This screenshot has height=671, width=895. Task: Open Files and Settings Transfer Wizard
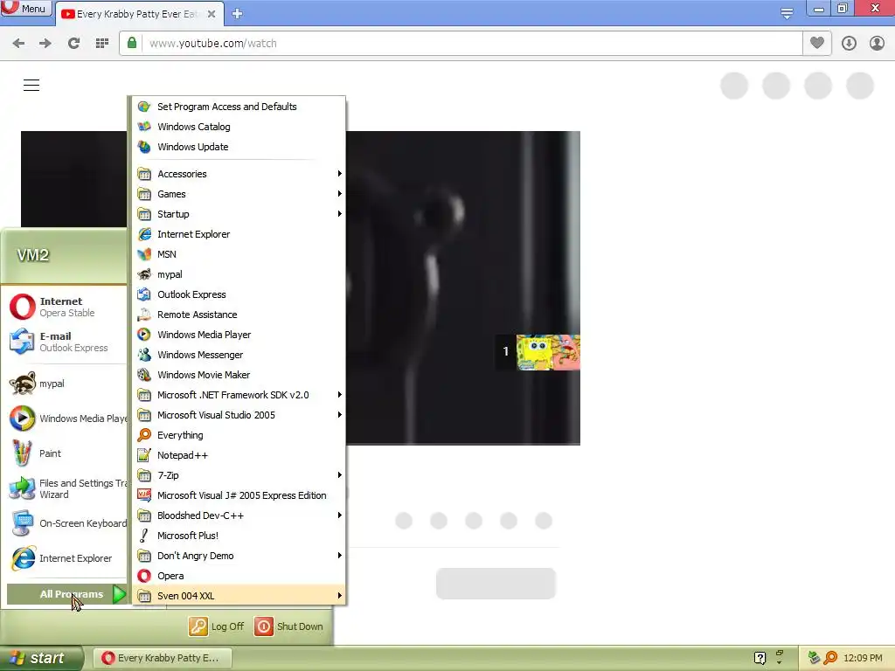(66, 488)
